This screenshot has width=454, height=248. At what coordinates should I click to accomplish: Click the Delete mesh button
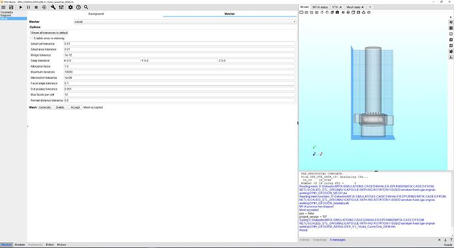[60, 108]
